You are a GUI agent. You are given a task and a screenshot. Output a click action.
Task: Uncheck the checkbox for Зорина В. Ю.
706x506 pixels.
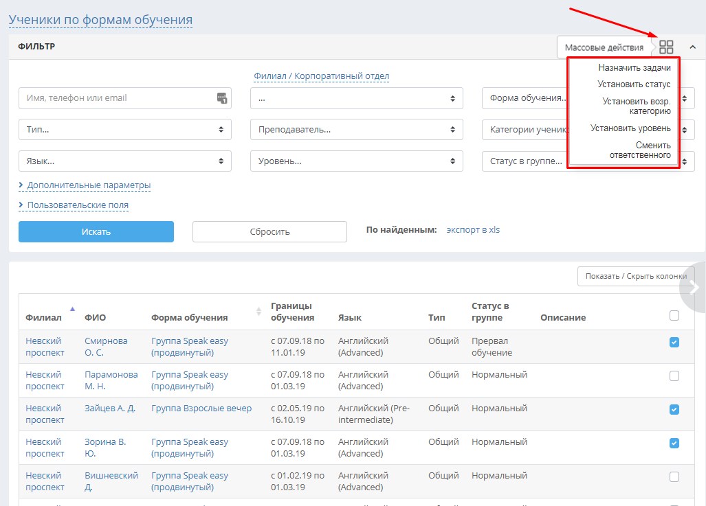(674, 444)
